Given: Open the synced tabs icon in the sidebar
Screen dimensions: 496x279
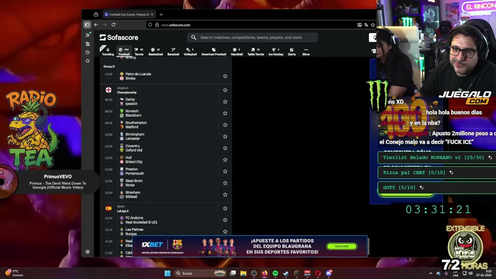Looking at the screenshot, I should 88,44.
